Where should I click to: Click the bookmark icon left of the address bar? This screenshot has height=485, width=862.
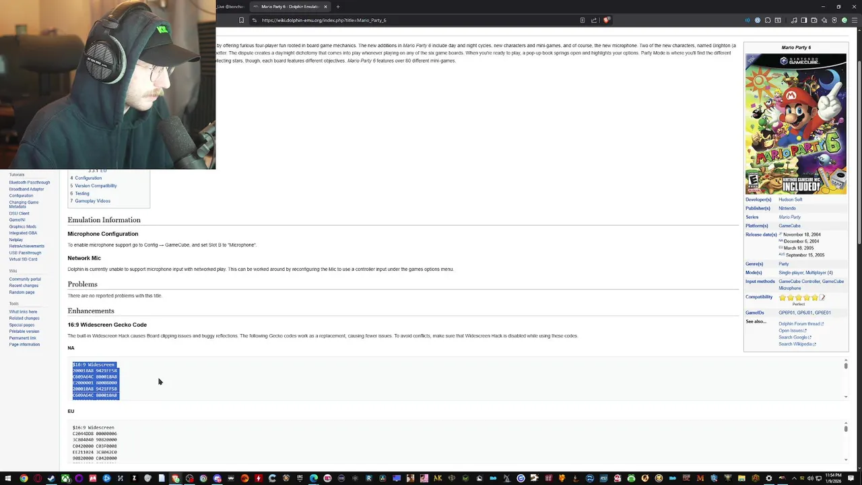[242, 20]
